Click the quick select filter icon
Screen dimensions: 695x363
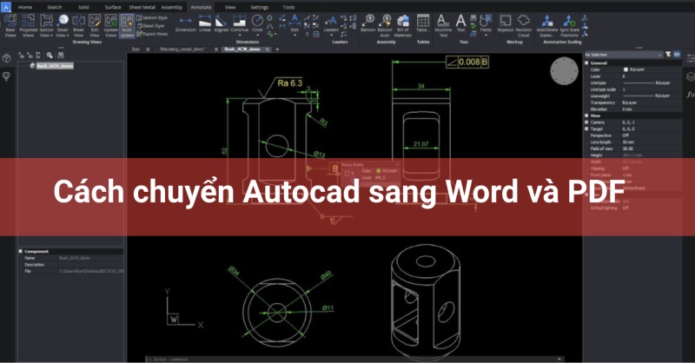(668, 54)
